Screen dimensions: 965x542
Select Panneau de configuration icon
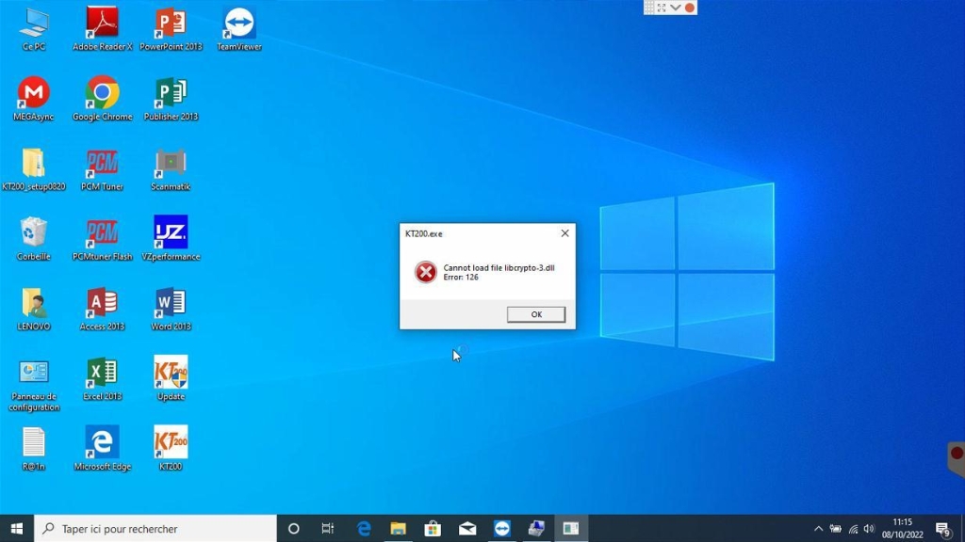click(x=34, y=385)
